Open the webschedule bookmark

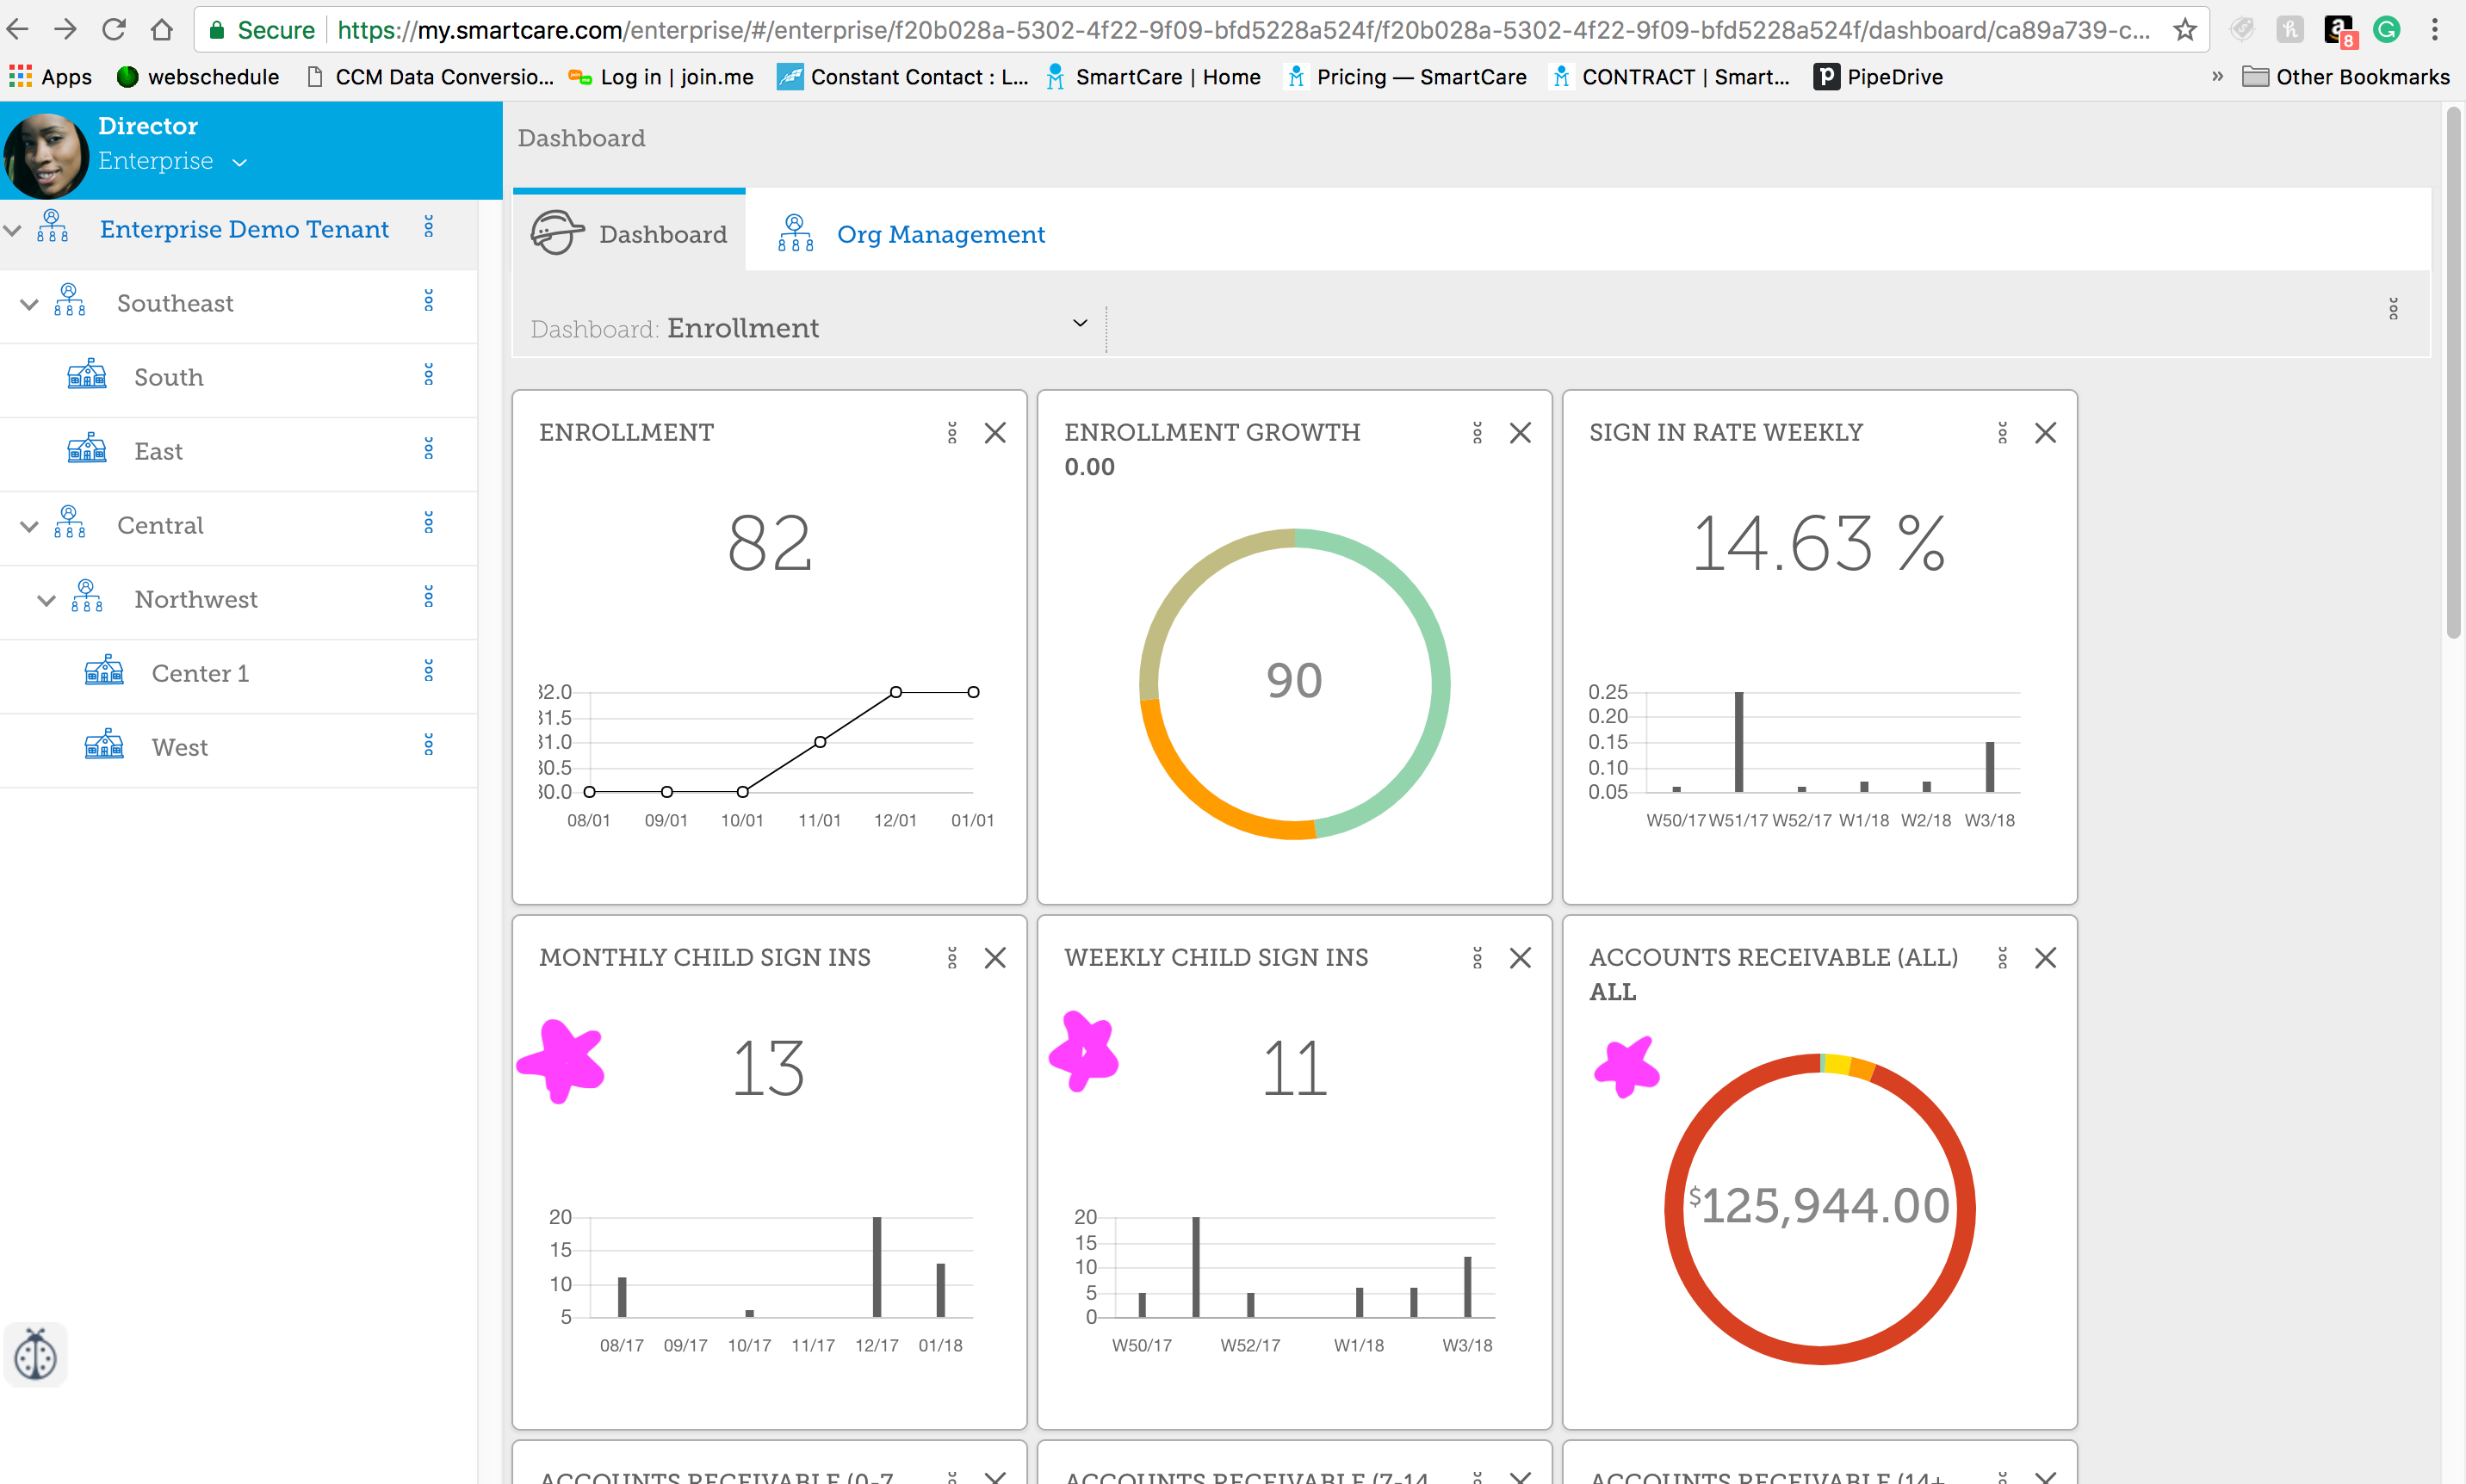(197, 77)
